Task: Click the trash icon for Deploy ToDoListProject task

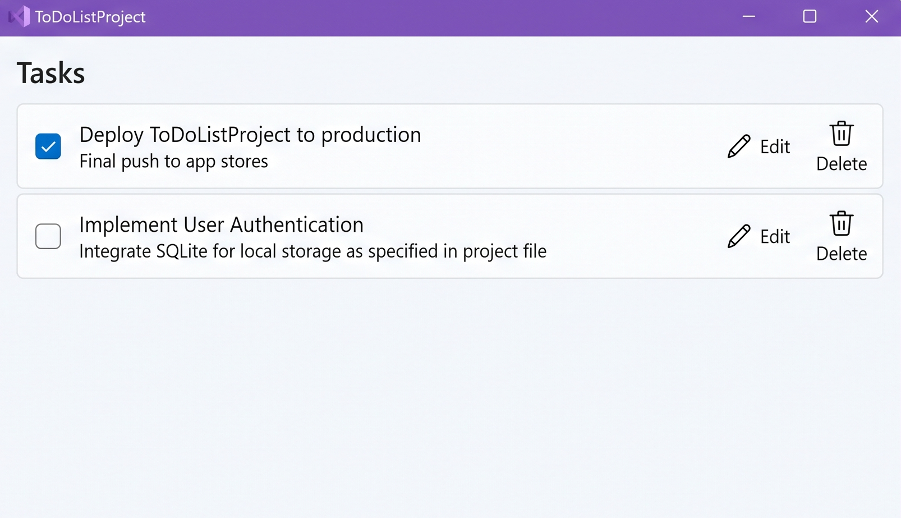Action: tap(842, 134)
